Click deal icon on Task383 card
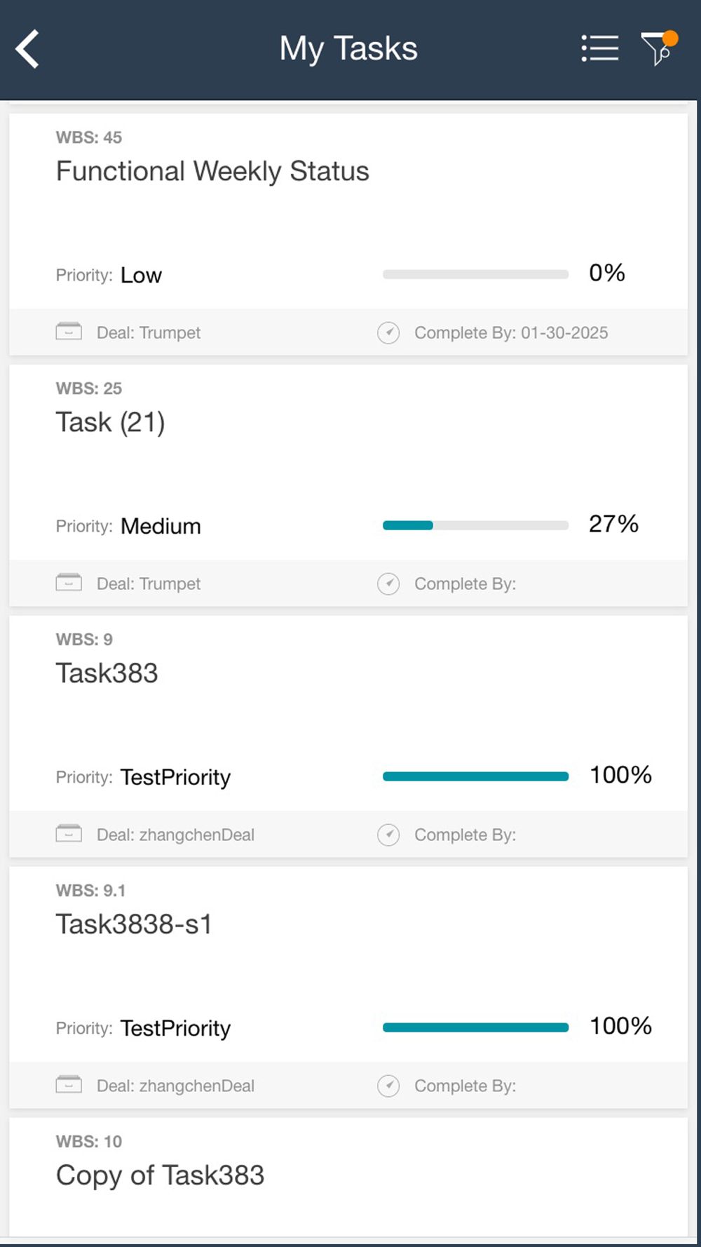The width and height of the screenshot is (701, 1247). click(69, 834)
